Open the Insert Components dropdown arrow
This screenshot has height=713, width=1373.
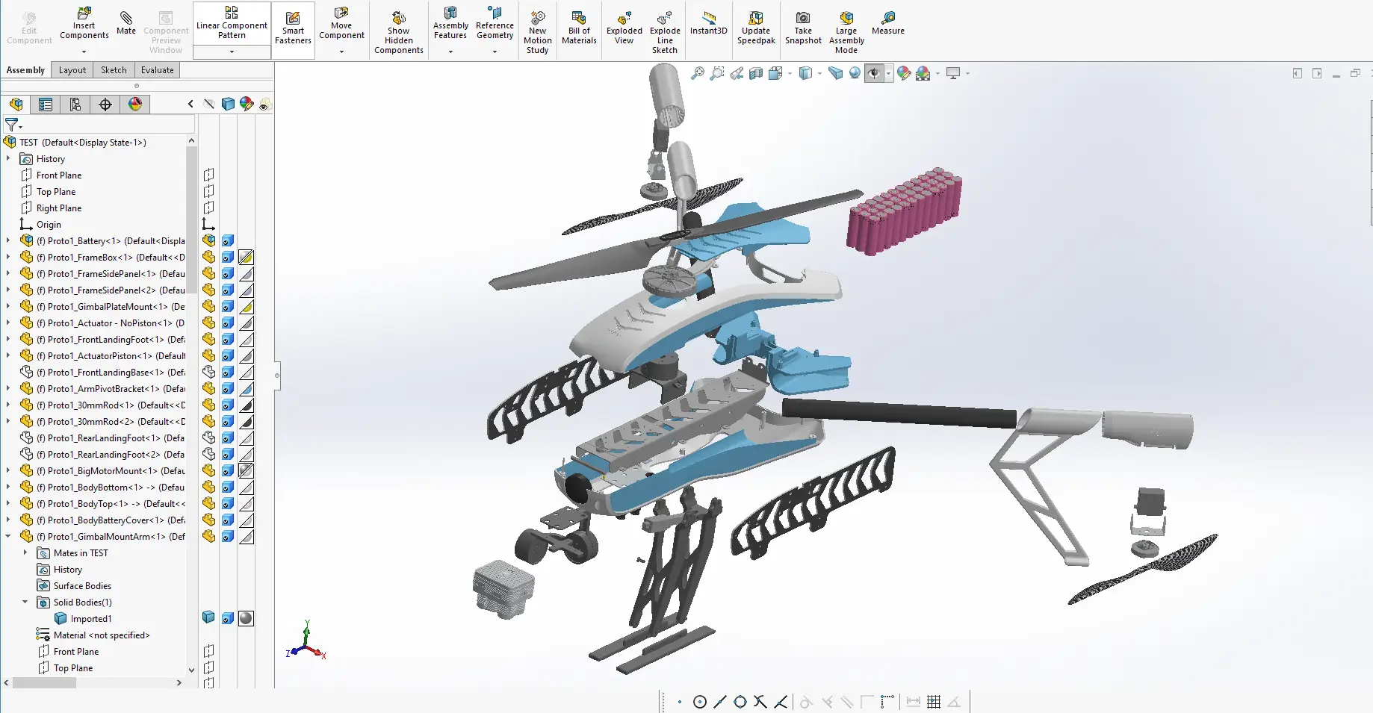pyautogui.click(x=84, y=52)
